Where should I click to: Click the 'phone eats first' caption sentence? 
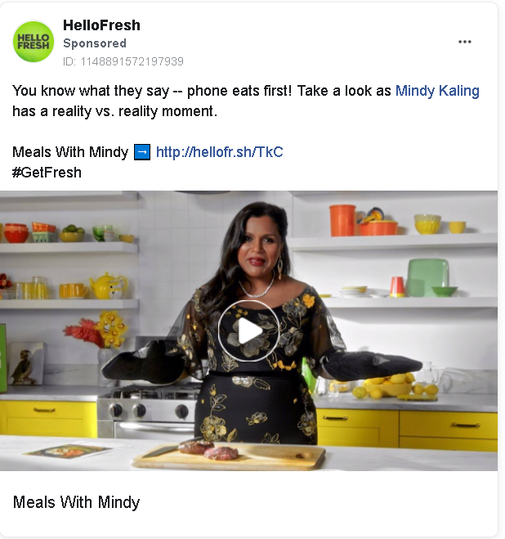[x=152, y=91]
